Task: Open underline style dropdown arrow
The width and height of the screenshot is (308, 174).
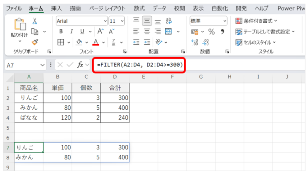Action: [90, 32]
